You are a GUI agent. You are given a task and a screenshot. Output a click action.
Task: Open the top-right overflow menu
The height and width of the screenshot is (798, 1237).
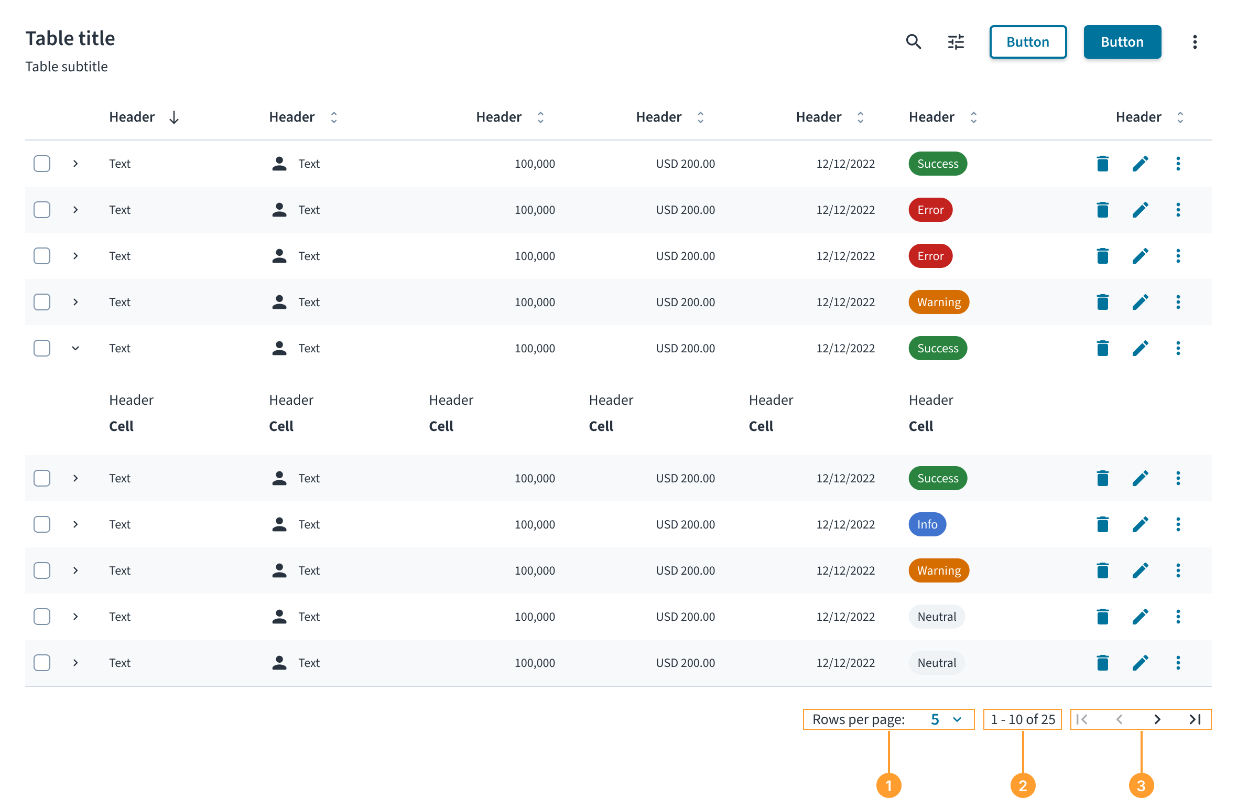[1195, 41]
